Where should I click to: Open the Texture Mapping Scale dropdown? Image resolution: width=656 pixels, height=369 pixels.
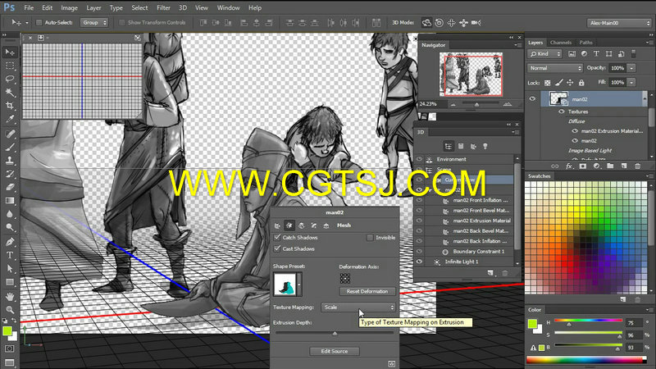pyautogui.click(x=358, y=307)
